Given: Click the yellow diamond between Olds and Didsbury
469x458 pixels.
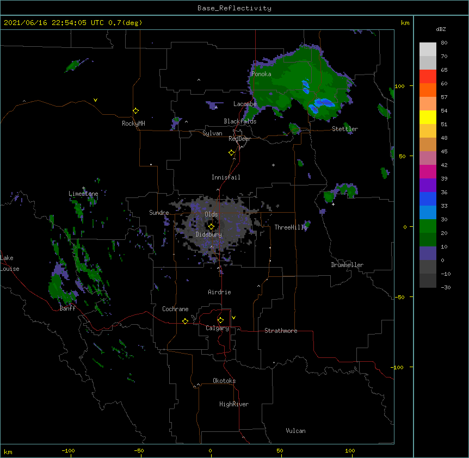Looking at the screenshot, I should point(211,226).
